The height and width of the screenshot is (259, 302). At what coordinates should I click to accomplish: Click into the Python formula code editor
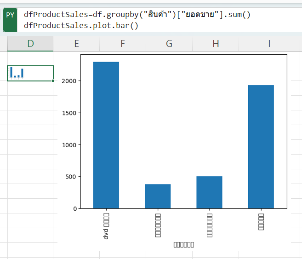point(160,20)
